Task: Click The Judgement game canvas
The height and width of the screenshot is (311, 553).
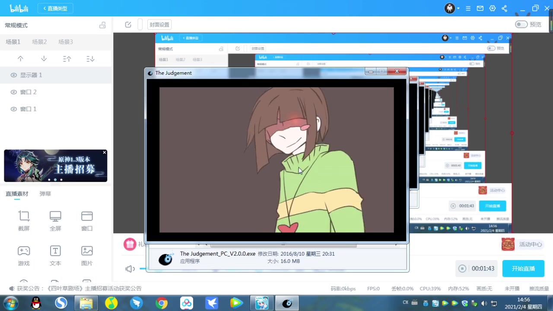Action: [276, 160]
